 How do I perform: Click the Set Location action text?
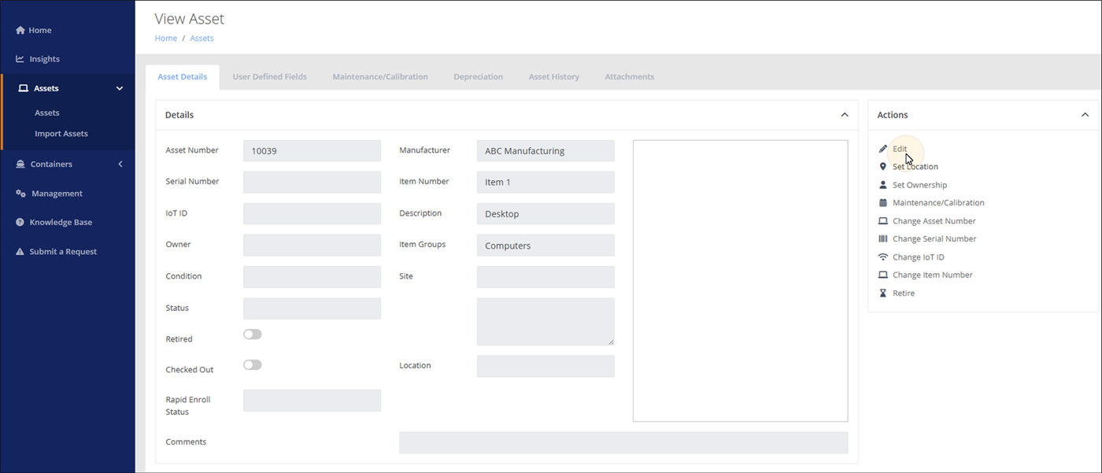tap(915, 167)
